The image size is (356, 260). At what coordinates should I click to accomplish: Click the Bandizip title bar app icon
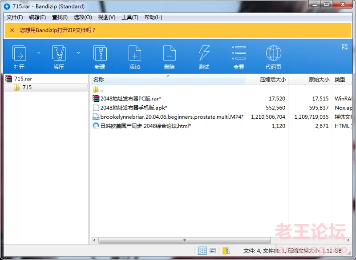7,6
